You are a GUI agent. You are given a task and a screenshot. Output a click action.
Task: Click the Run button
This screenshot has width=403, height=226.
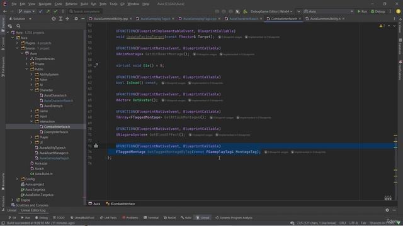click(x=362, y=11)
